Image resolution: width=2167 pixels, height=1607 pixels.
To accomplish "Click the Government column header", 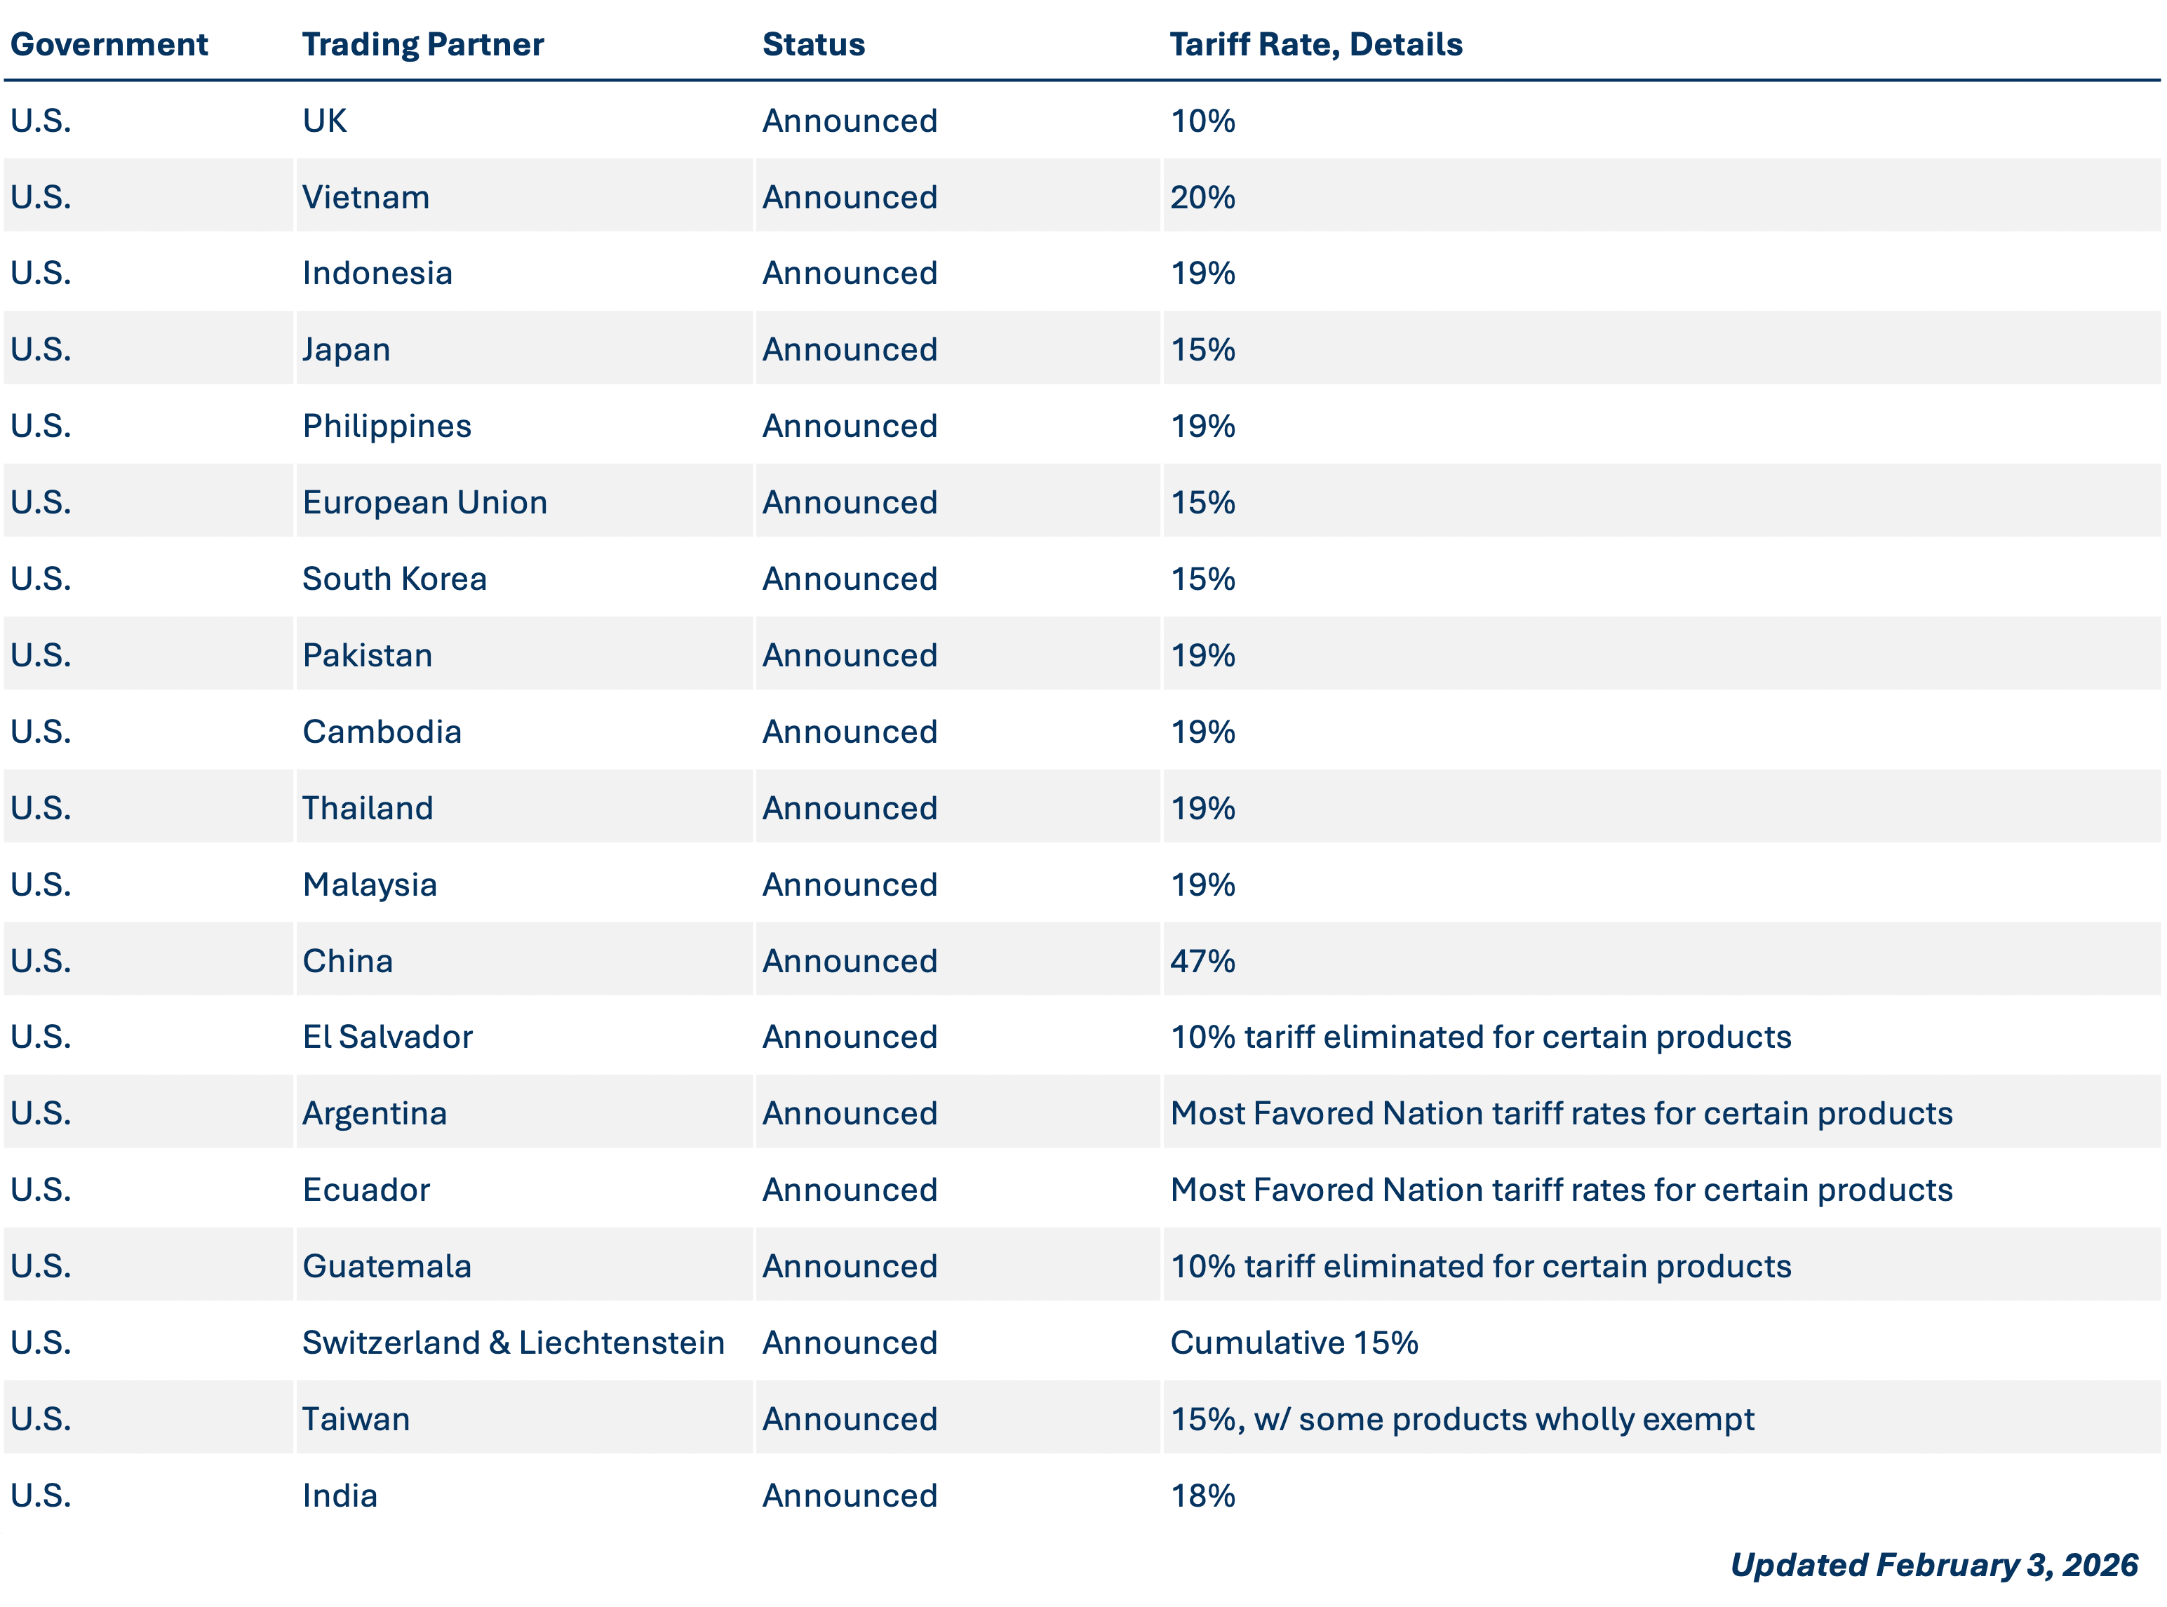I will [x=109, y=45].
